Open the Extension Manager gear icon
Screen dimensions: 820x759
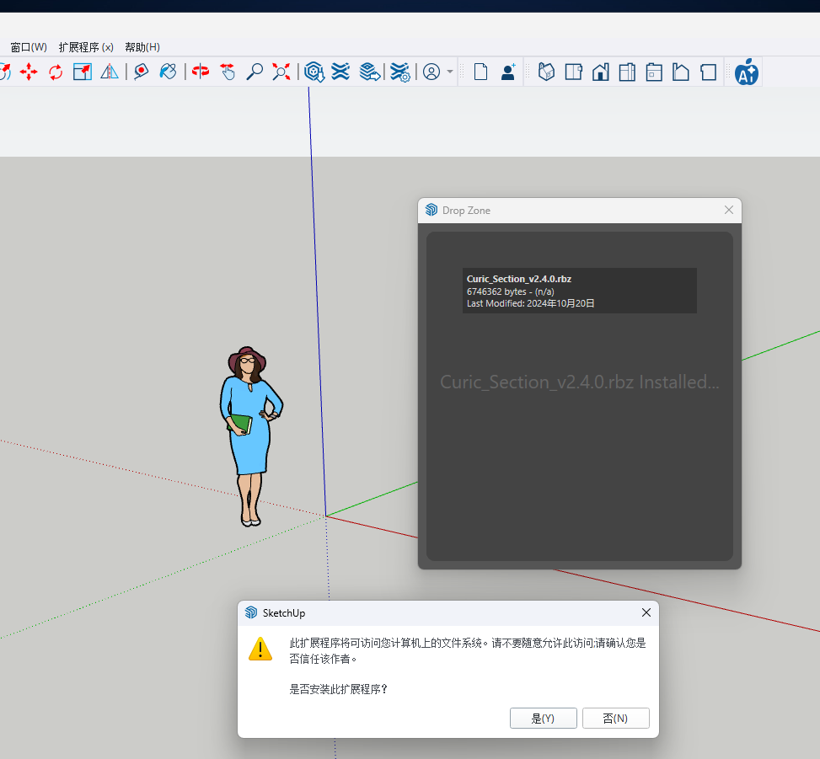pos(400,72)
